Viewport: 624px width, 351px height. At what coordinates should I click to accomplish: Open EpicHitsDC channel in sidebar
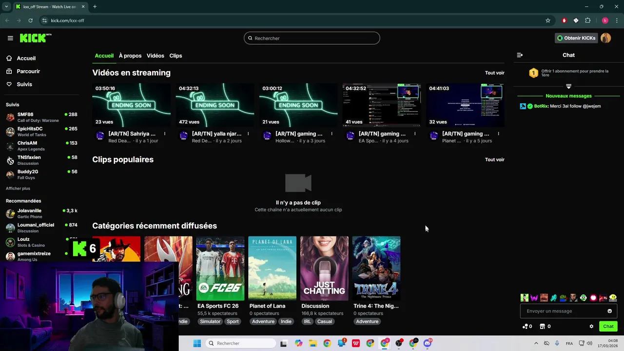(41, 131)
